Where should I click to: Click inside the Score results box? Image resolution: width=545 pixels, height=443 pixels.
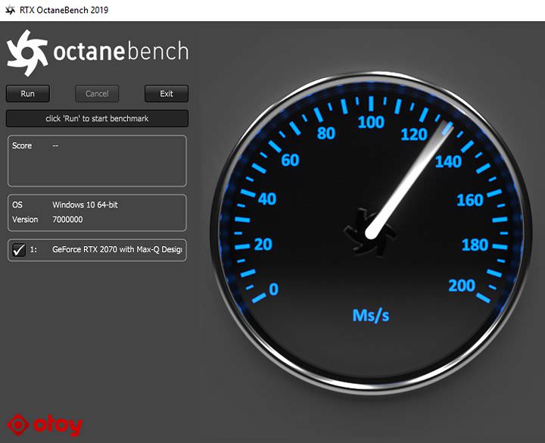point(97,161)
